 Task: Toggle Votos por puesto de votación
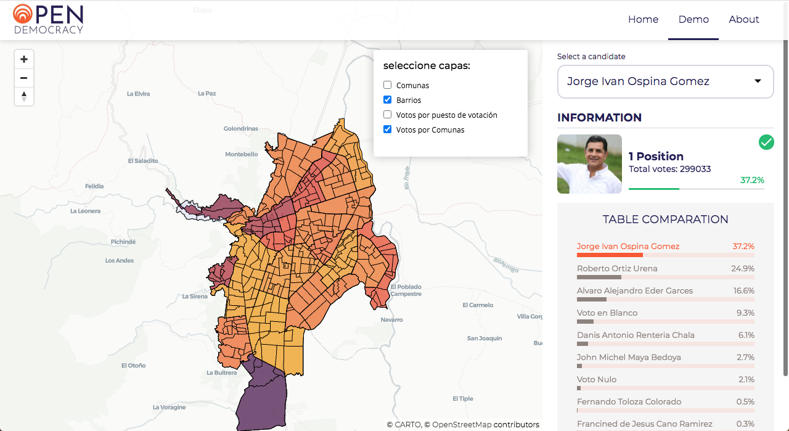pos(388,115)
